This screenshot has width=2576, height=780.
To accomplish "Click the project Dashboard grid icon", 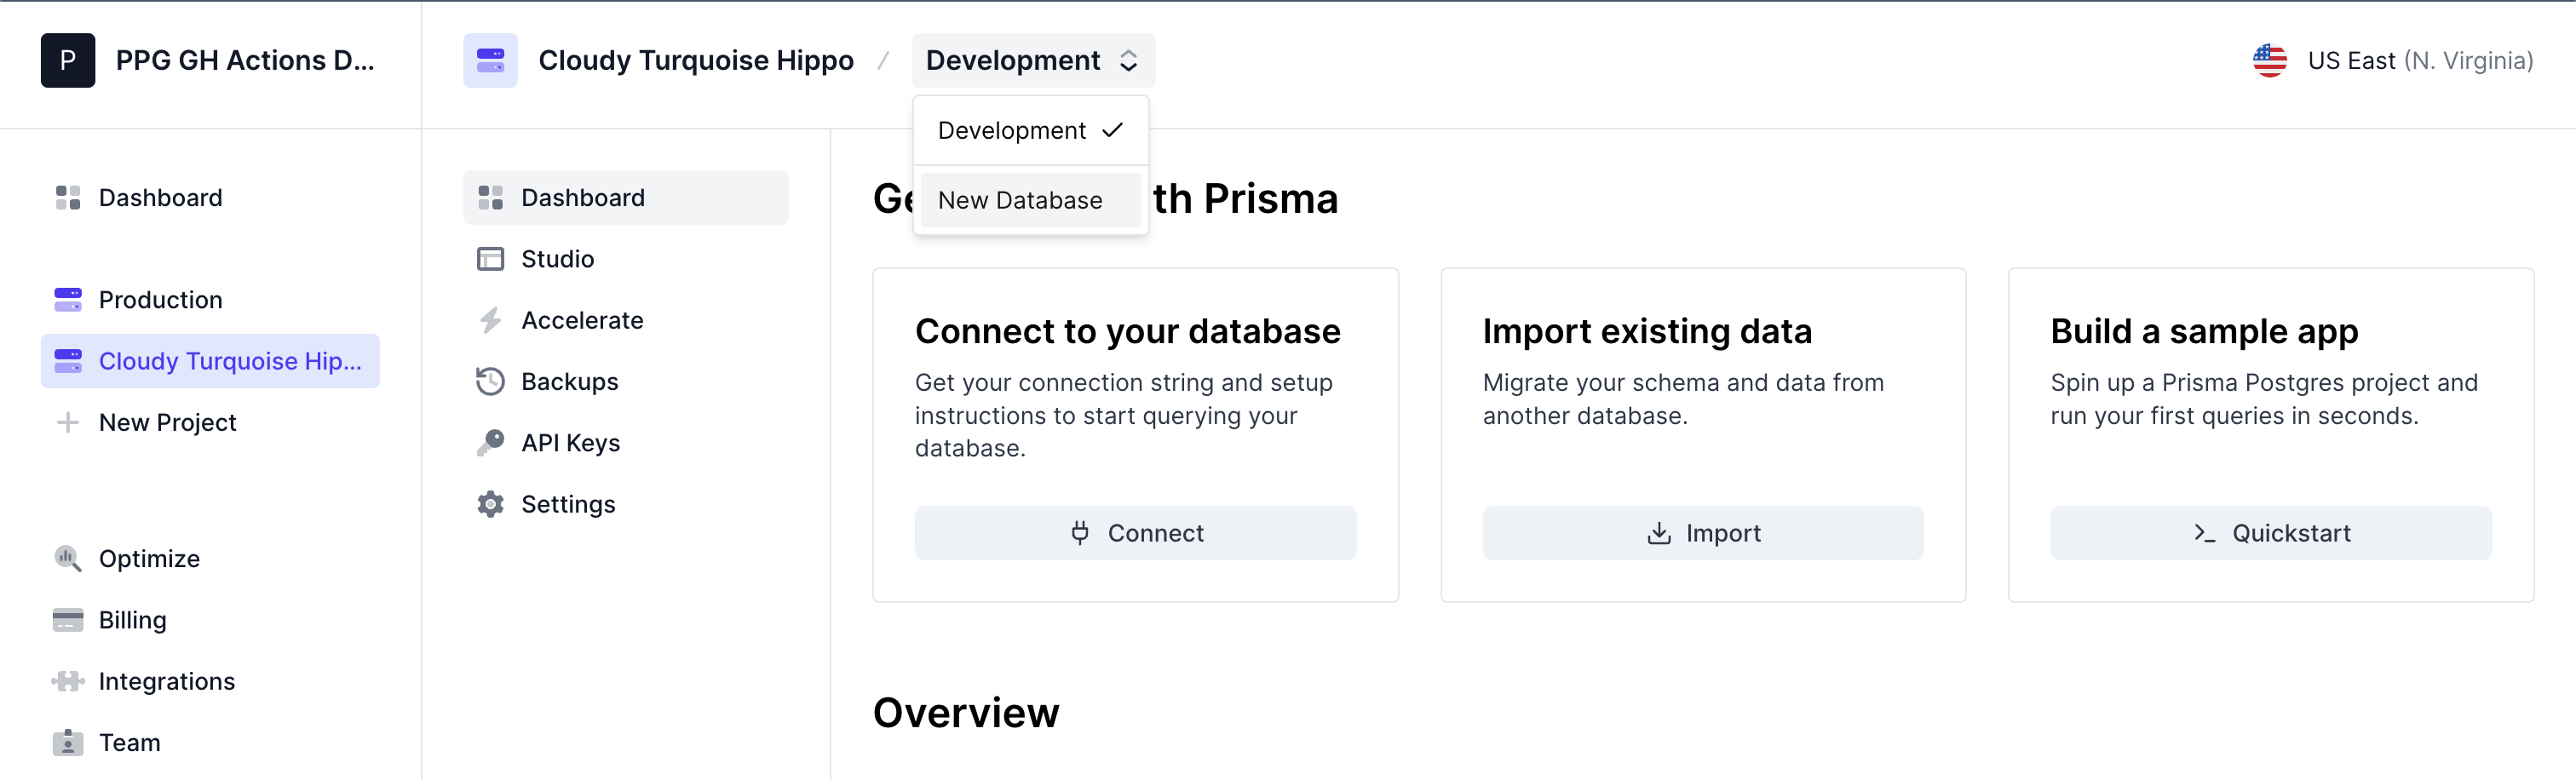I will point(490,198).
